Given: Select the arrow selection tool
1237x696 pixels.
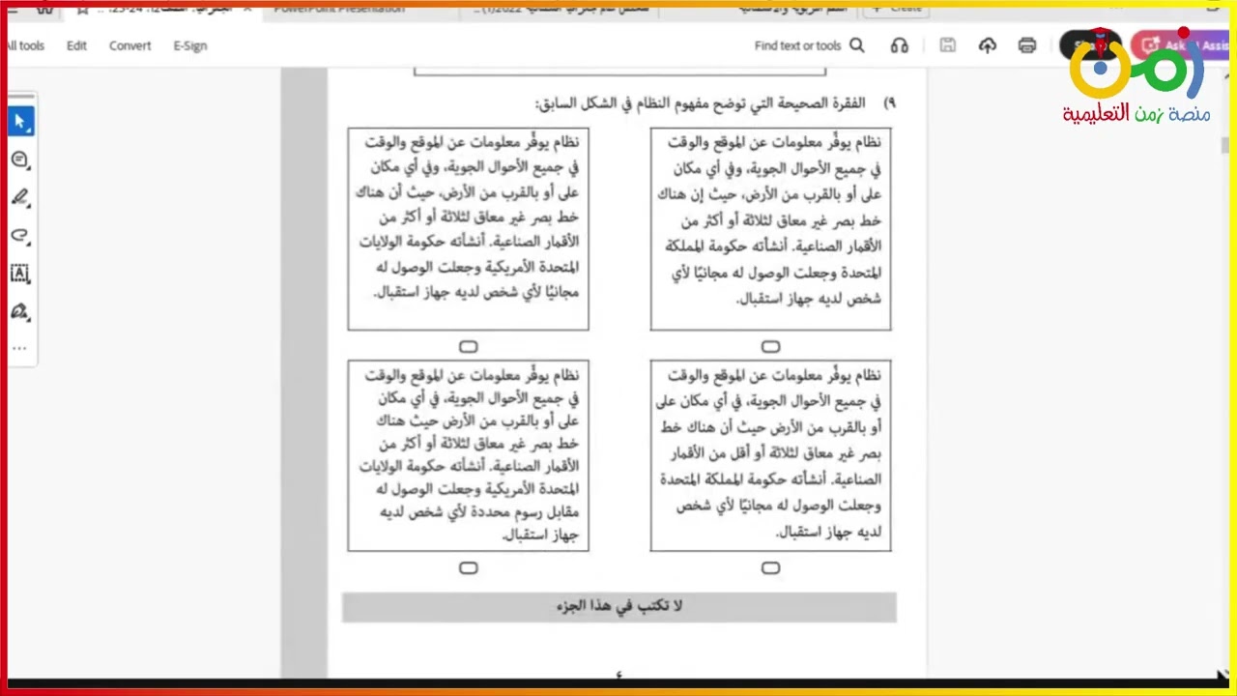Looking at the screenshot, I should click(20, 122).
